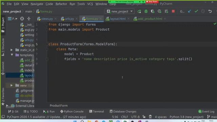Click the 5:36 cursor position indicator
The height and width of the screenshot is (122, 217).
tap(115, 117)
